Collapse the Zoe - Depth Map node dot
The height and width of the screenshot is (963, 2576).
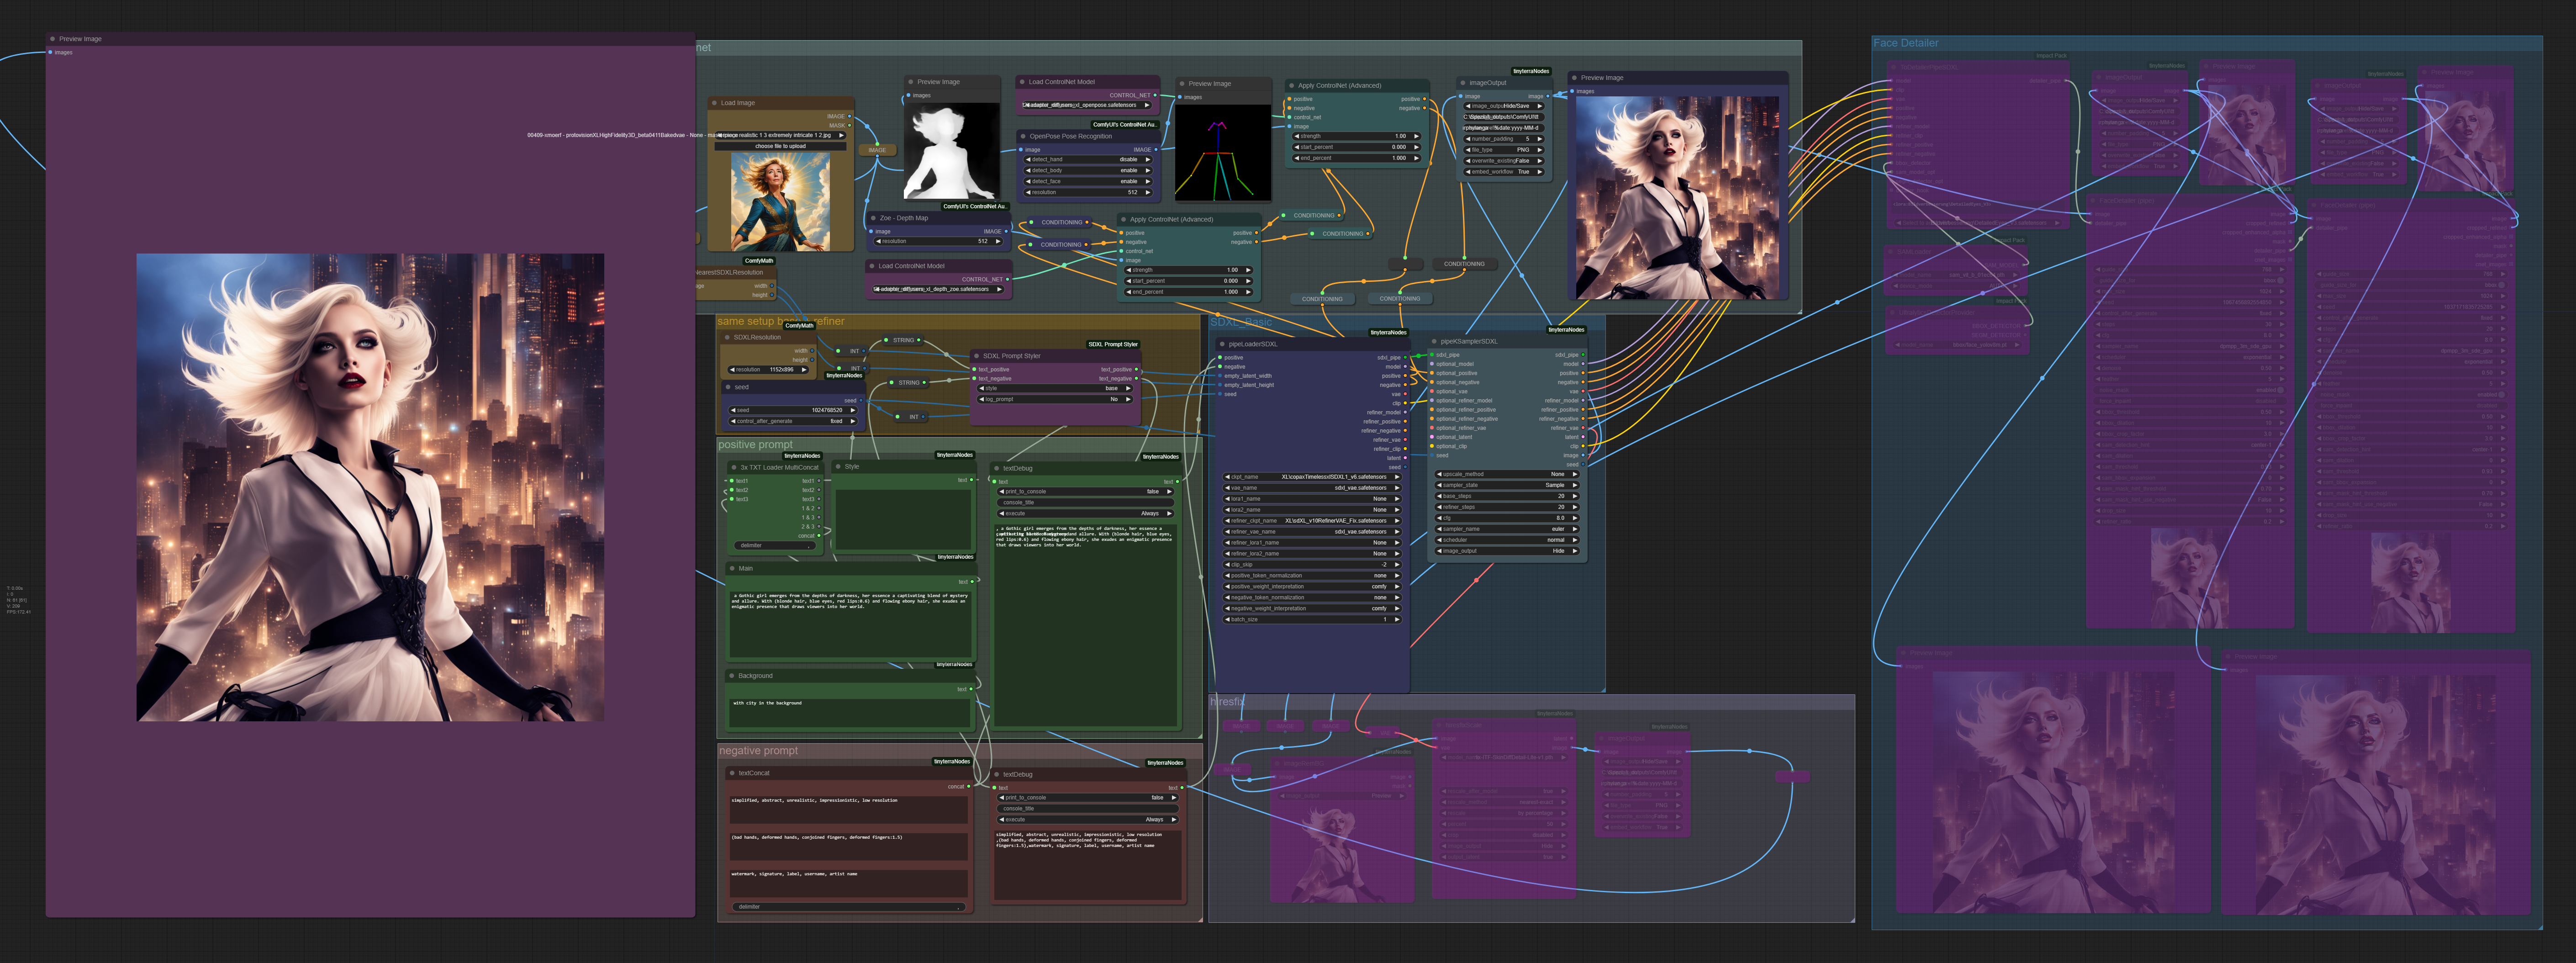click(873, 218)
